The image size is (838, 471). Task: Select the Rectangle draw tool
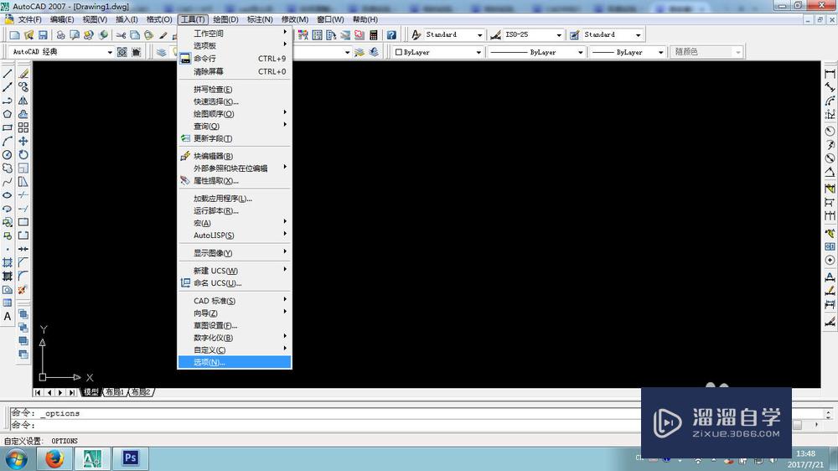pos(8,127)
